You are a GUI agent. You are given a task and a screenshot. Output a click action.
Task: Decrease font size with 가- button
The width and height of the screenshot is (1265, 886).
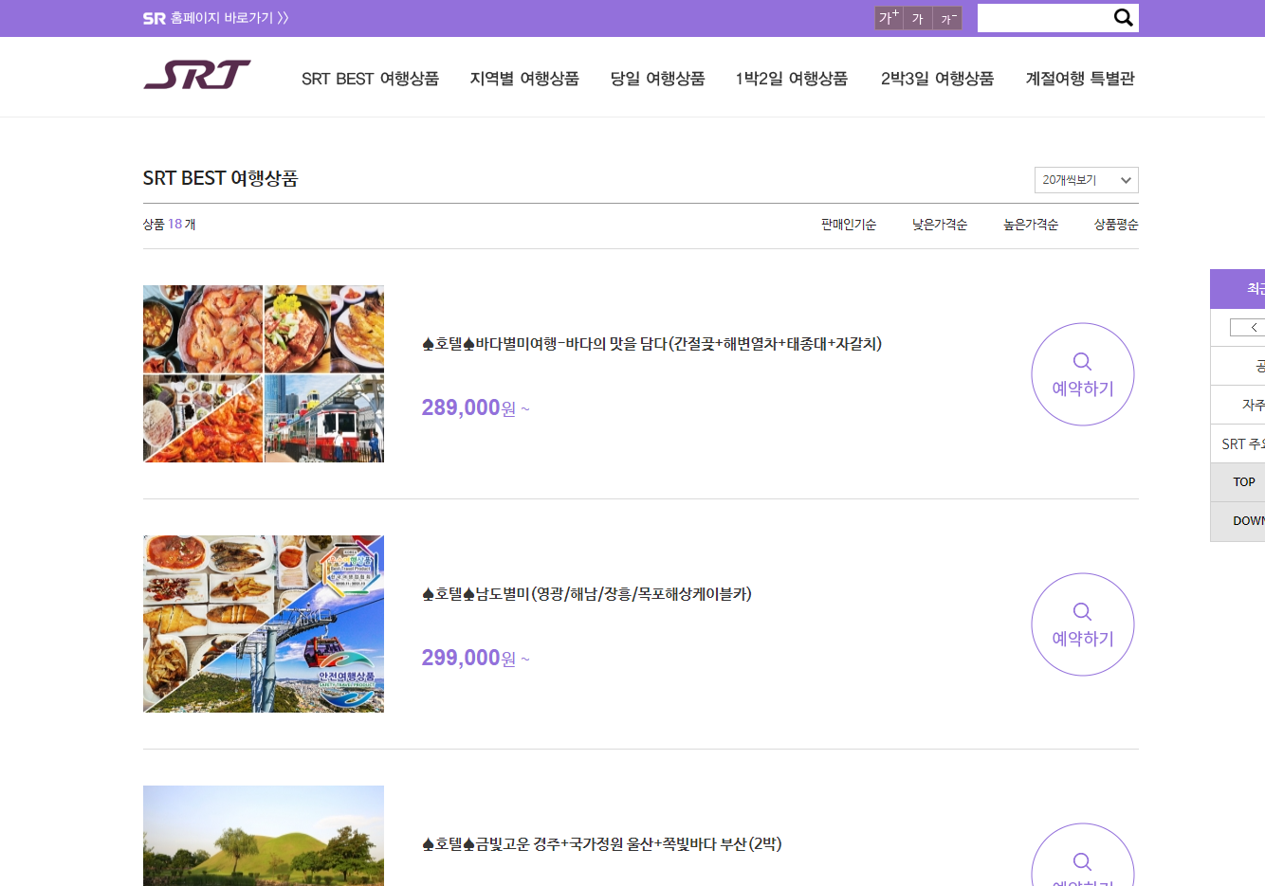coord(947,18)
